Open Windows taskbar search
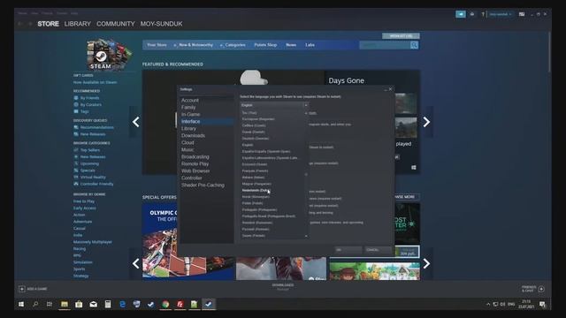This screenshot has height=318, width=566. coord(35,304)
